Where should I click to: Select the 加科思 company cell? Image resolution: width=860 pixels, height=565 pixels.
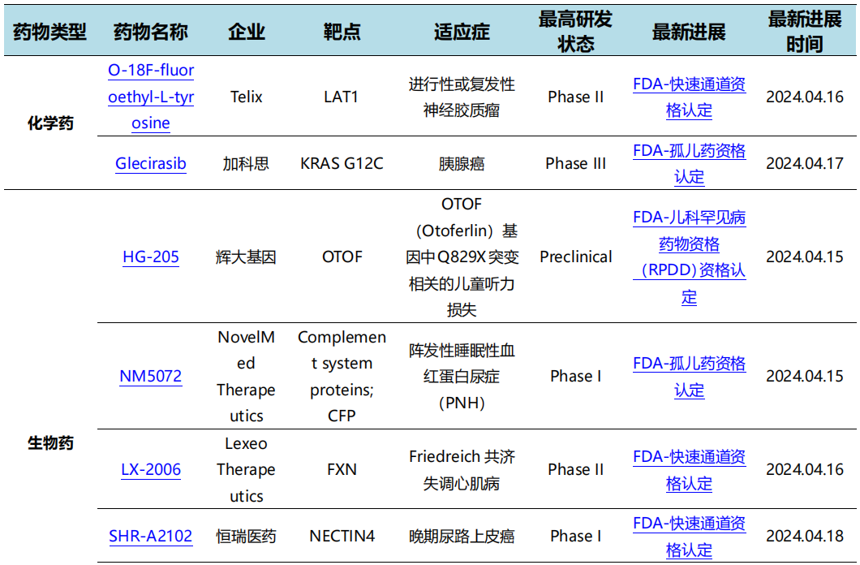click(246, 163)
